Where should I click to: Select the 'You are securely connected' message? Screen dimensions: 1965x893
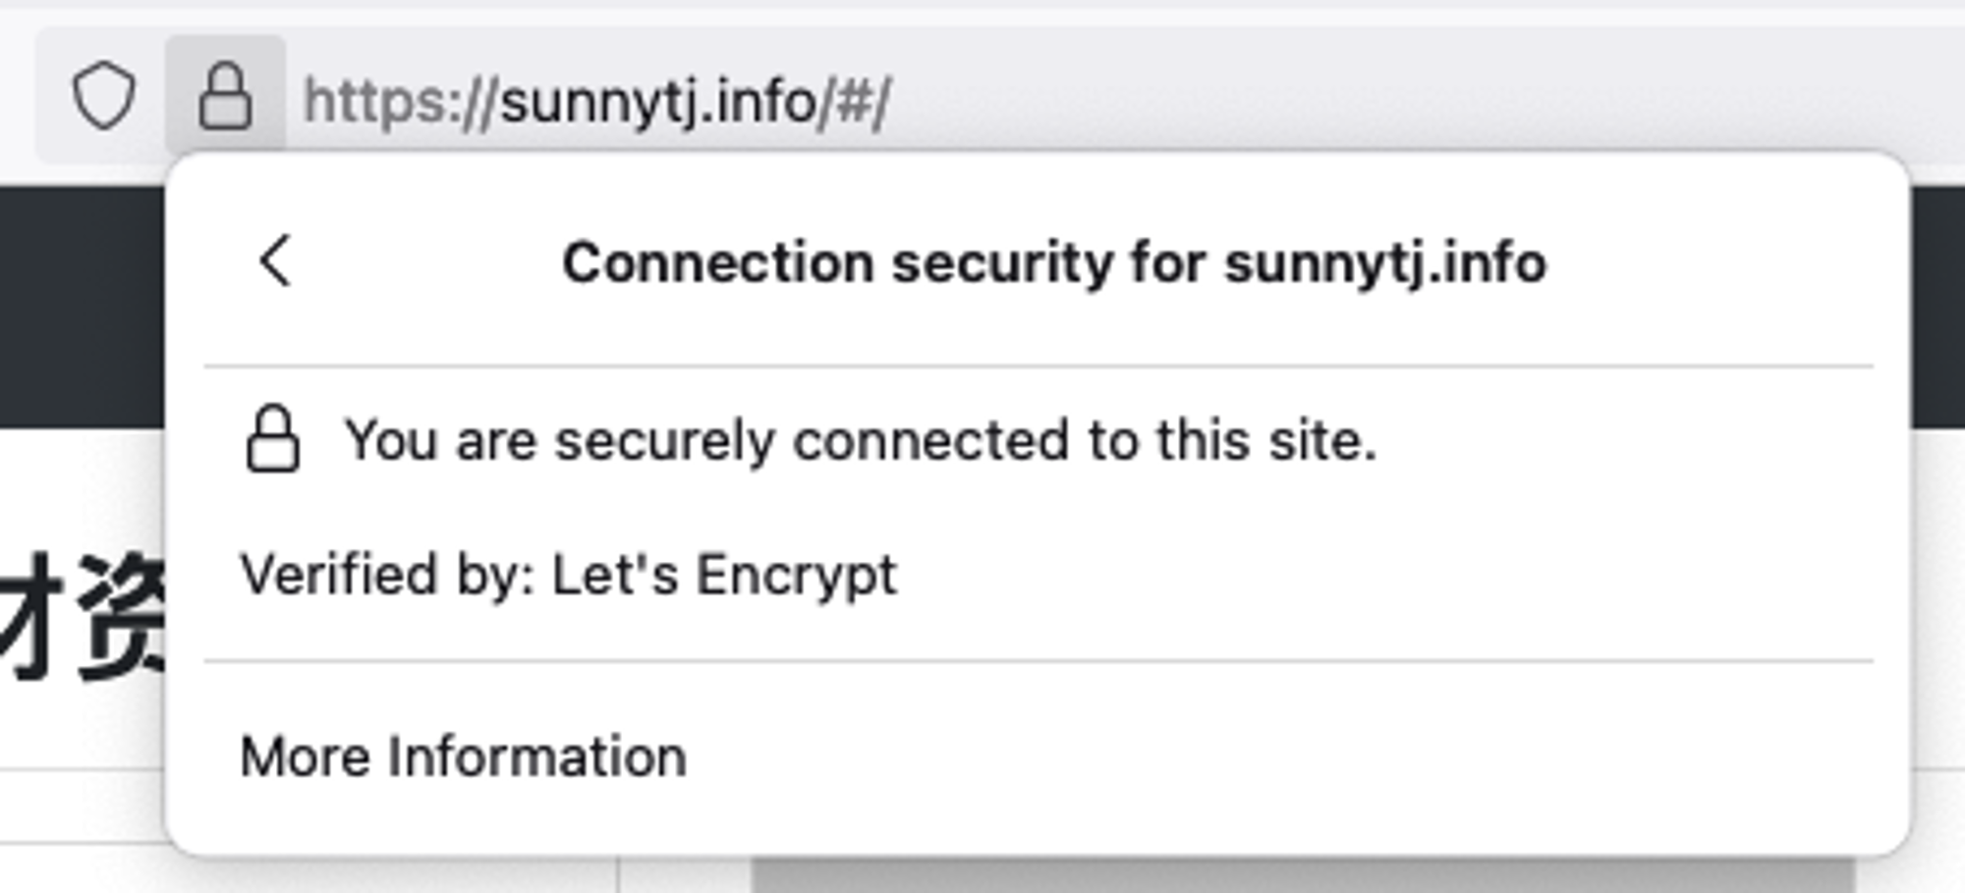click(x=860, y=439)
